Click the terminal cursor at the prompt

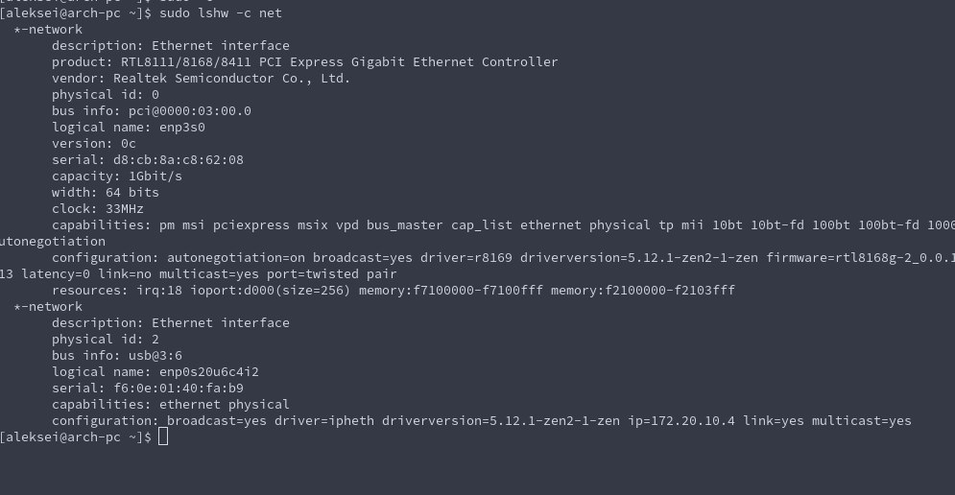click(162, 436)
